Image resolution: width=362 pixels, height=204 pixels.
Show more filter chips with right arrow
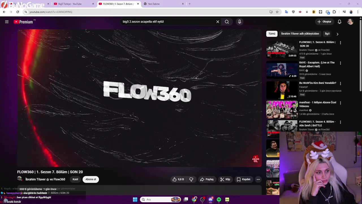coord(337,34)
